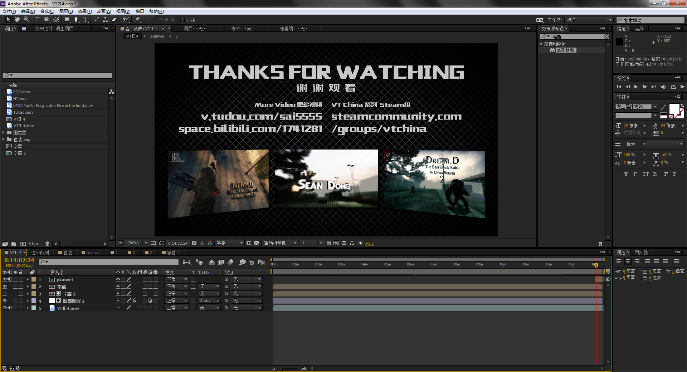Mute audio of VTII 4.mov layer
This screenshot has width=687, height=372.
(10, 308)
